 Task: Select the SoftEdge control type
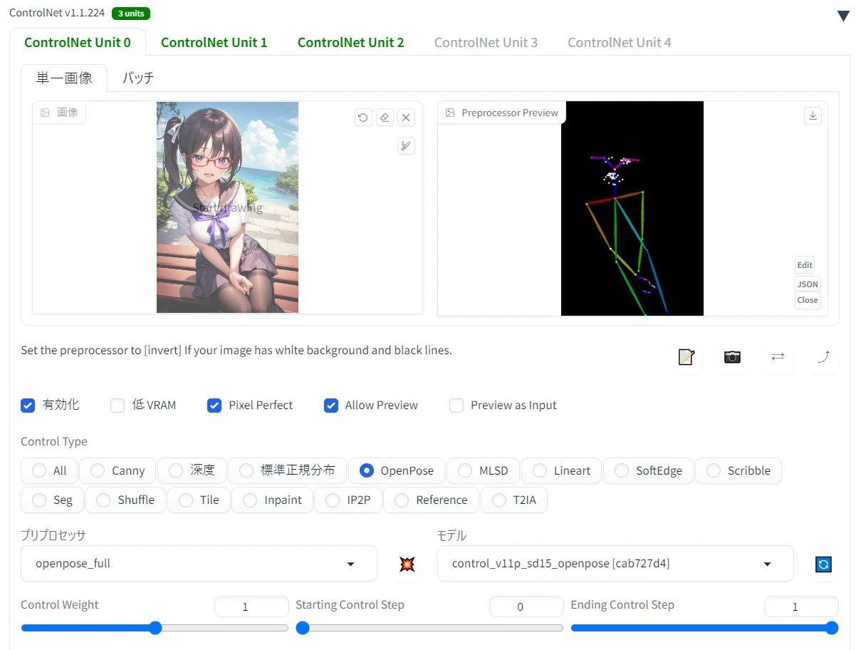pyautogui.click(x=648, y=470)
